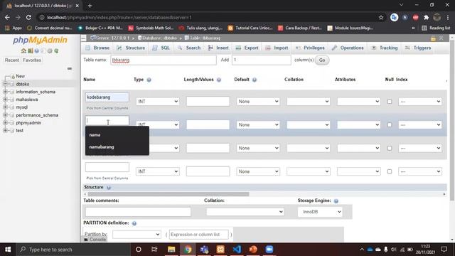The height and width of the screenshot is (256, 455).
Task: Open XAMPP icon in taskbar
Action: click(x=220, y=250)
